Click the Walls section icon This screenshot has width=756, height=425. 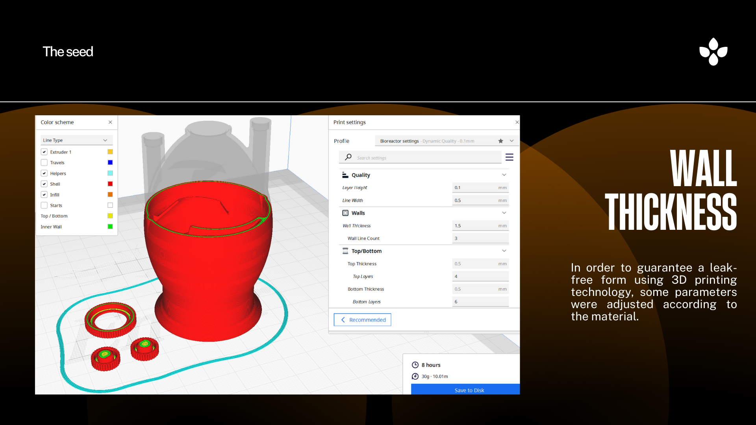click(x=345, y=213)
